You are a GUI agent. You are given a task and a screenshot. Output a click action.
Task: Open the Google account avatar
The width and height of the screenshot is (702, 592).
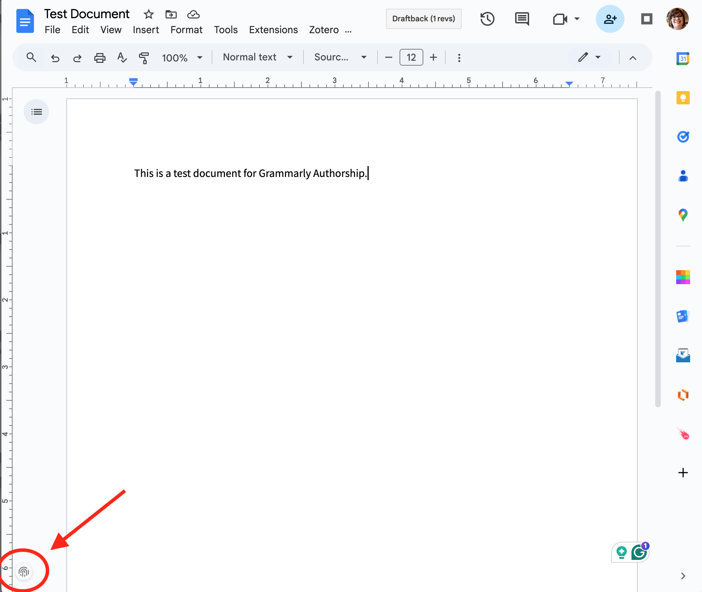point(678,19)
